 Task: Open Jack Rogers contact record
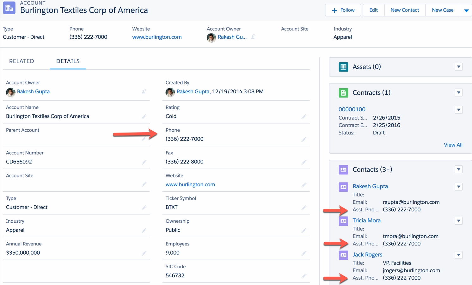(x=367, y=255)
